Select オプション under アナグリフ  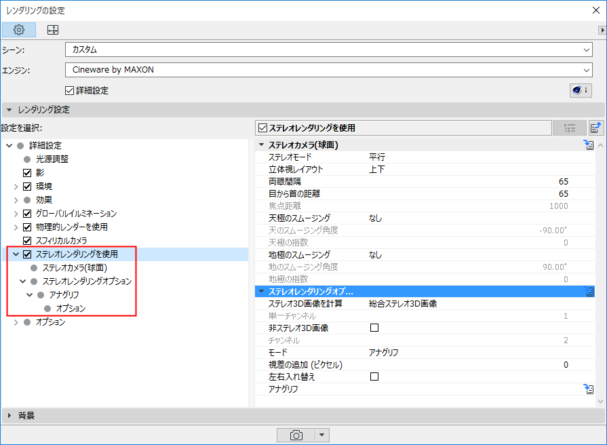(x=71, y=308)
